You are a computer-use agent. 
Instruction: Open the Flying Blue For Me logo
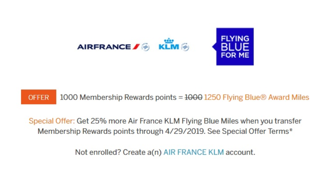(x=233, y=47)
